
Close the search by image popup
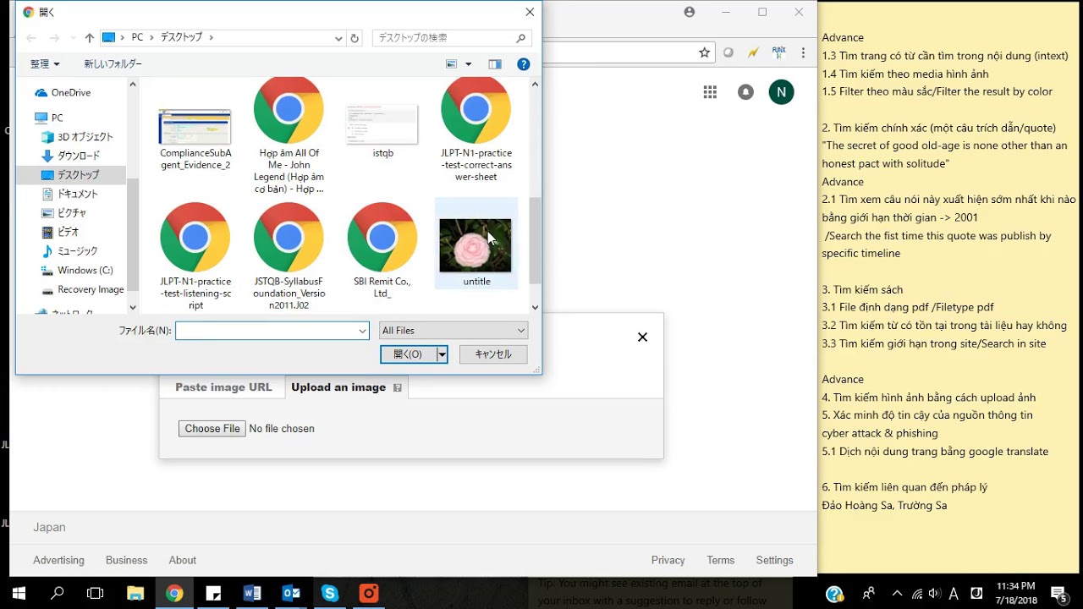642,337
